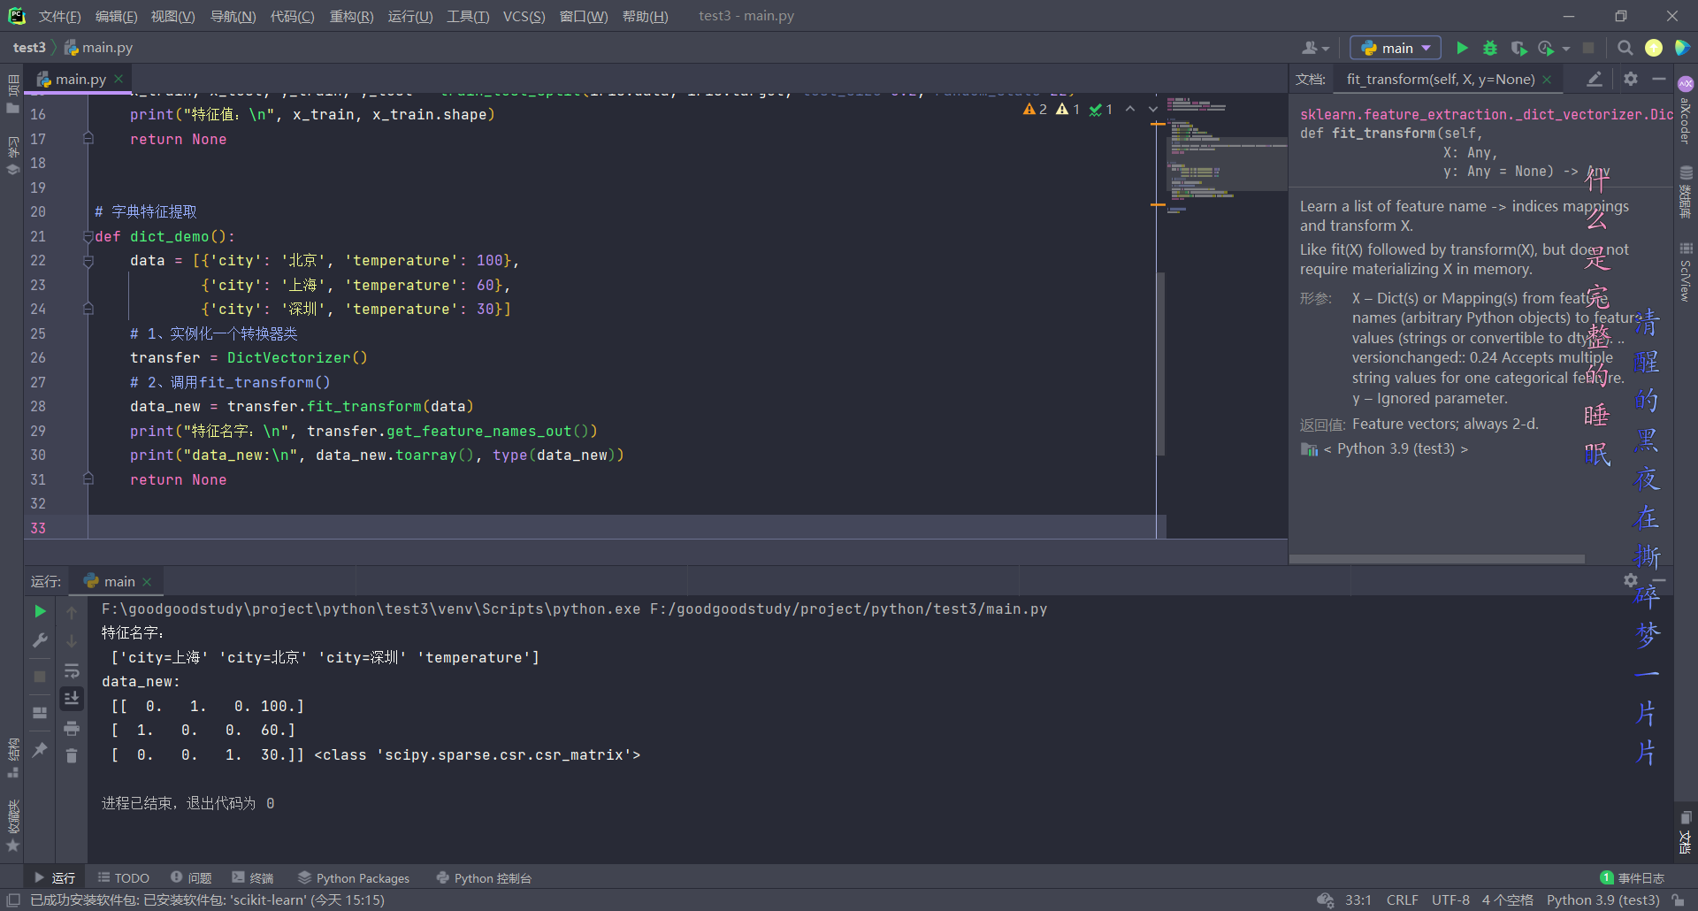This screenshot has width=1698, height=911.
Task: Run main with the green play icon
Action: 1462,48
